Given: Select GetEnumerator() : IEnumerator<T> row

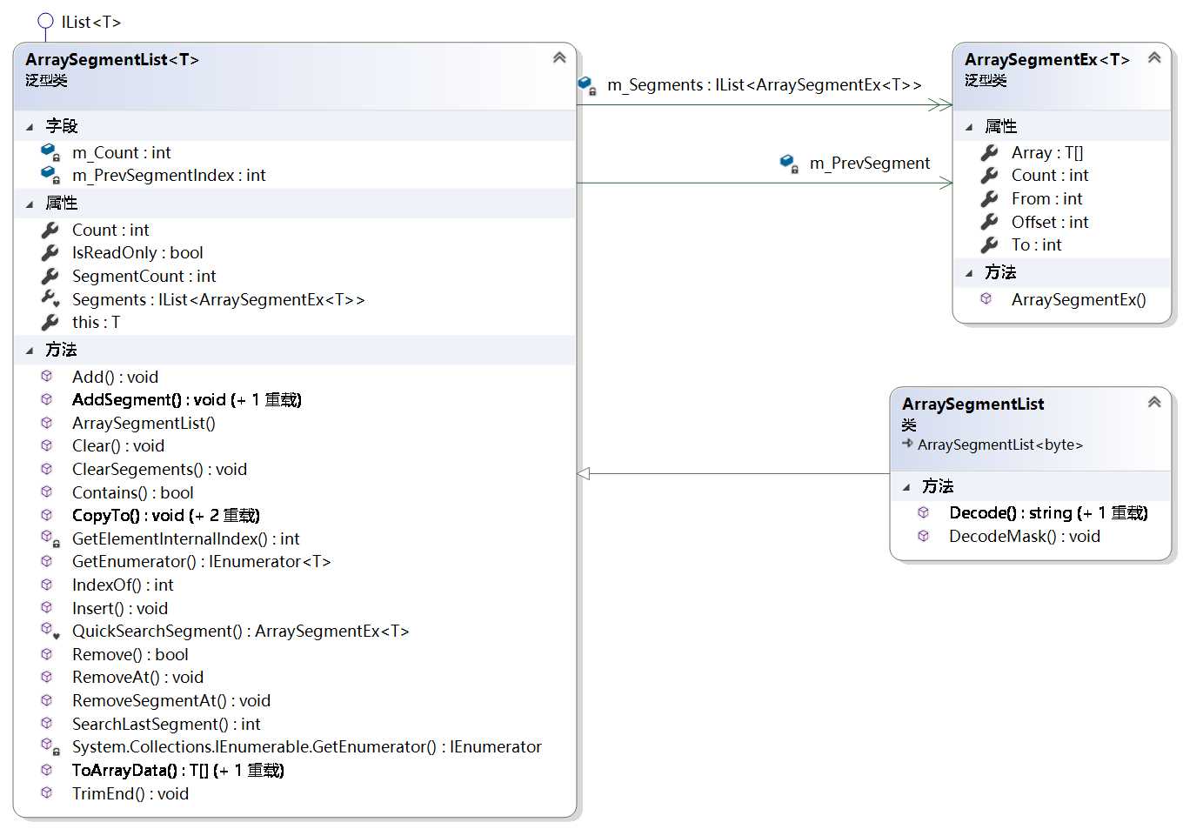Looking at the screenshot, I should click(202, 561).
